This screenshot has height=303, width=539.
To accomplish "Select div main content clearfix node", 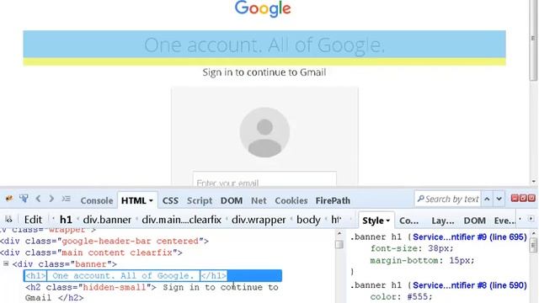I will tap(91, 252).
